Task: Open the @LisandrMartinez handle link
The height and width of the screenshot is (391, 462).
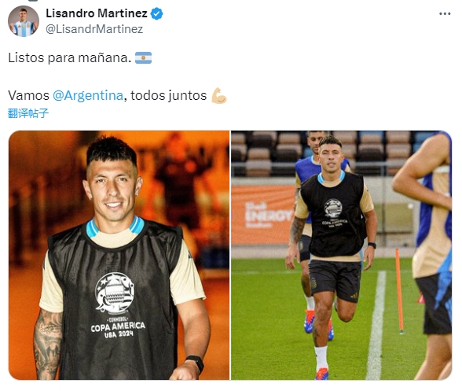Action: click(94, 29)
